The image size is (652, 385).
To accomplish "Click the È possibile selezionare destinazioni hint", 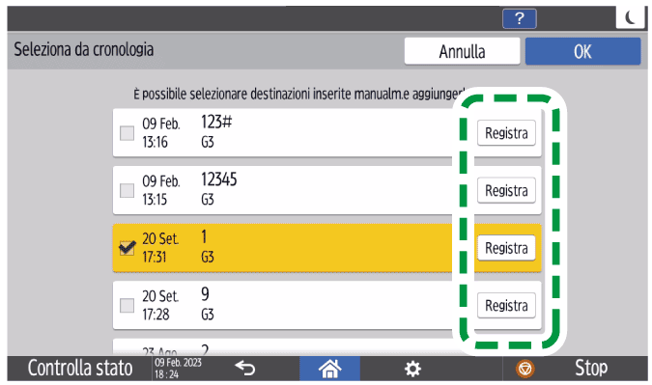I will coord(299,95).
